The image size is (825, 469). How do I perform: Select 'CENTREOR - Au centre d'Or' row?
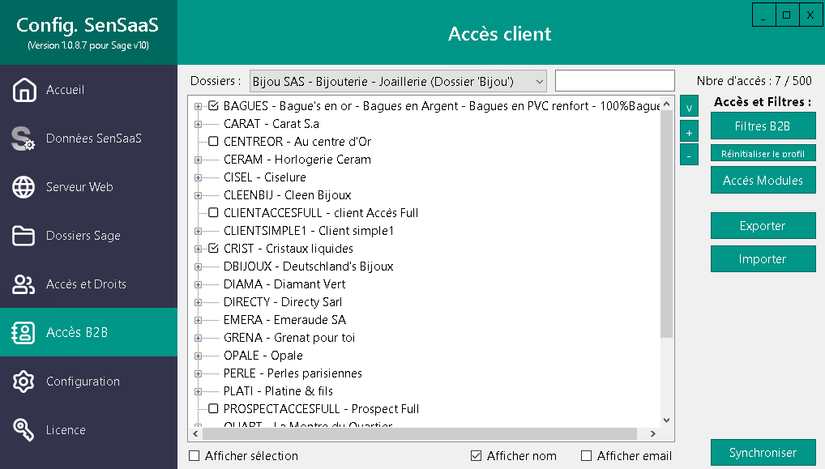297,142
